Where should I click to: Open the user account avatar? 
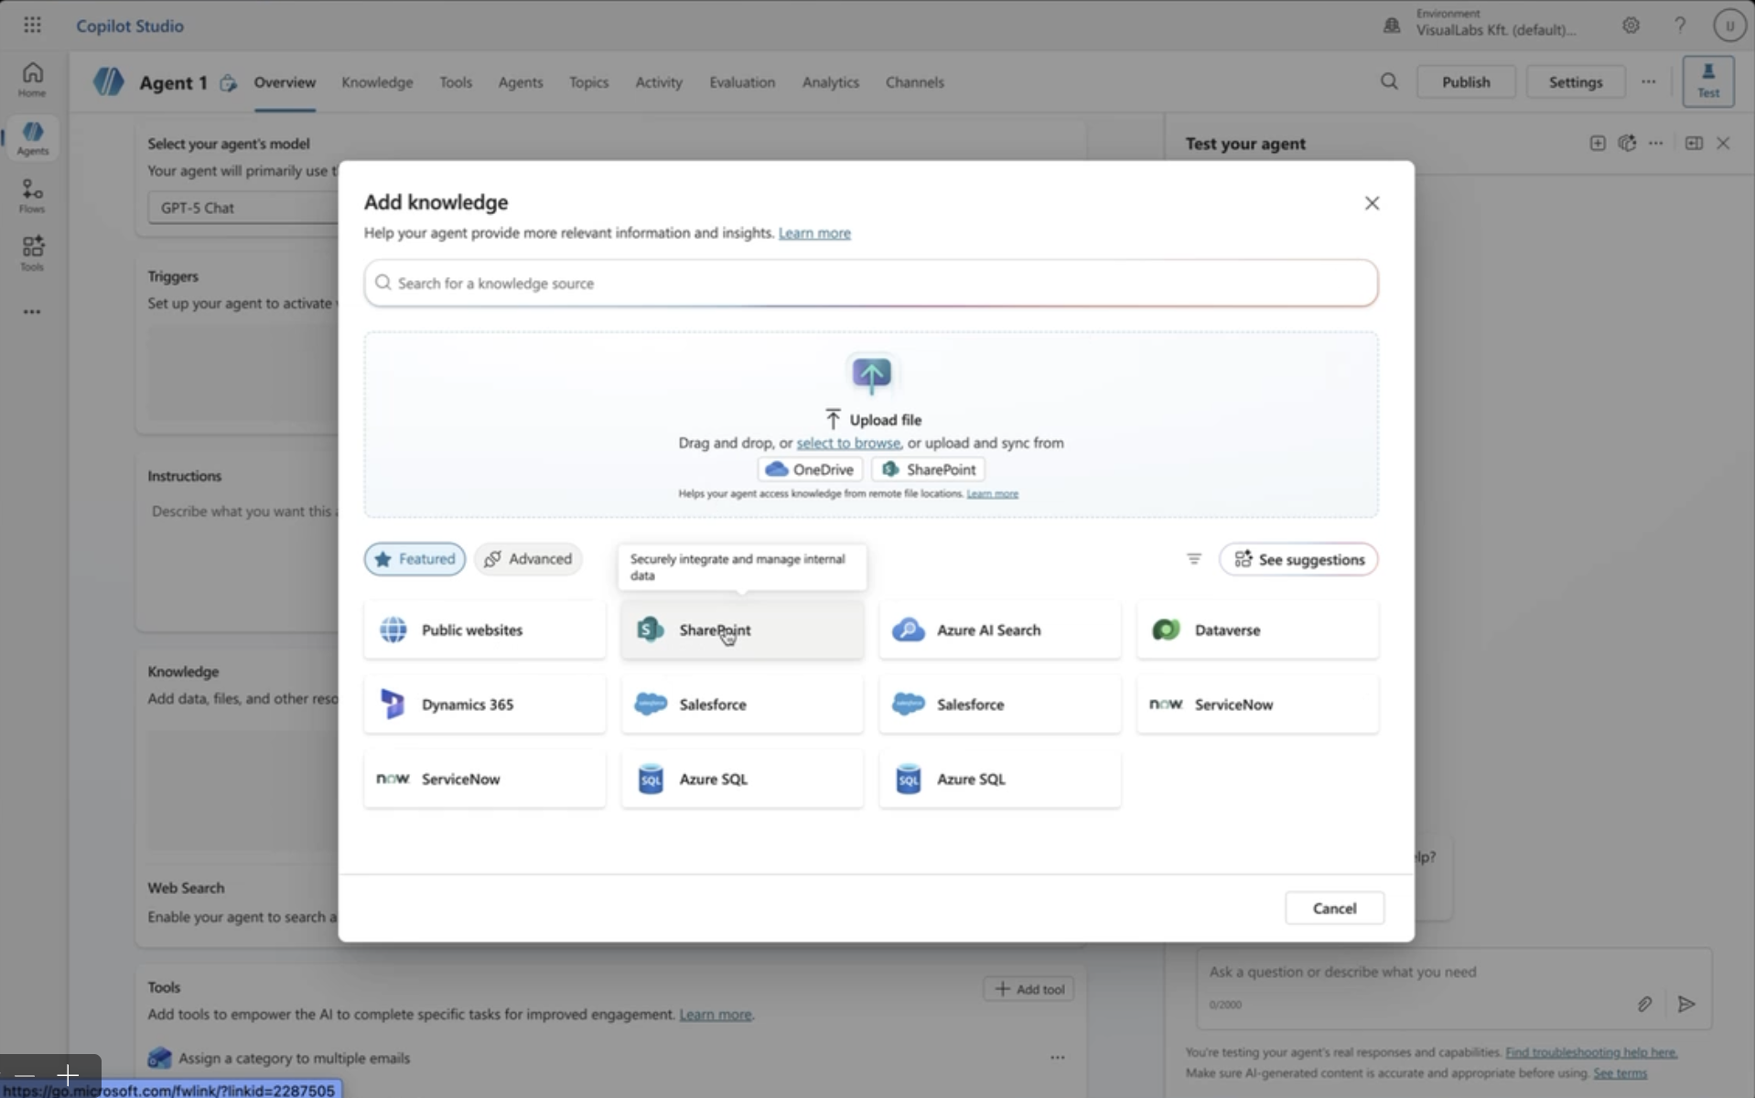click(x=1729, y=26)
